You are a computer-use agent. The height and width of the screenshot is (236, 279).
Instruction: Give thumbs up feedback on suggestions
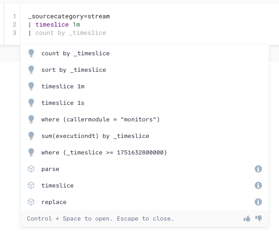[x=247, y=218]
